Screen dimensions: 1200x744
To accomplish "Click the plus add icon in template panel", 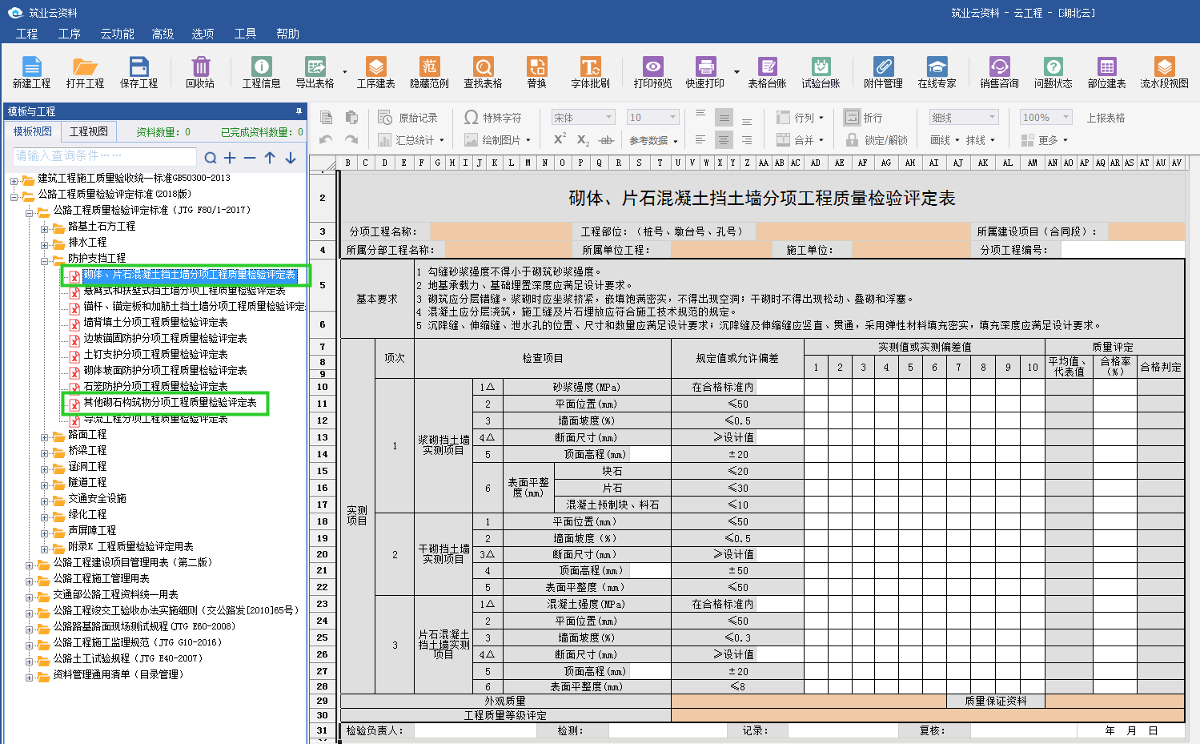I will click(230, 158).
